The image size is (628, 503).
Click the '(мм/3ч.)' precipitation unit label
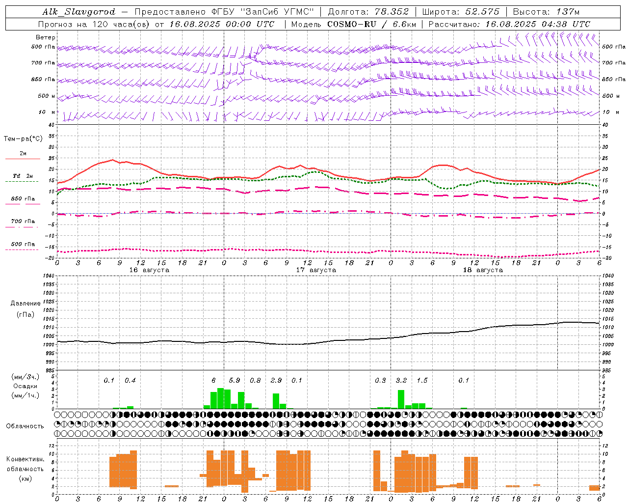pyautogui.click(x=26, y=377)
